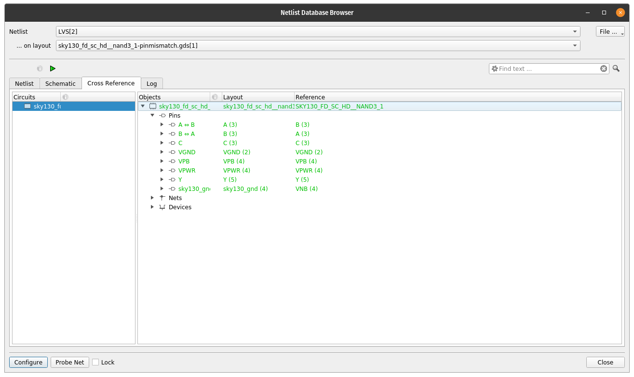Select the VPWR (4) reference cell
This screenshot has height=377, width=634.
coord(309,171)
